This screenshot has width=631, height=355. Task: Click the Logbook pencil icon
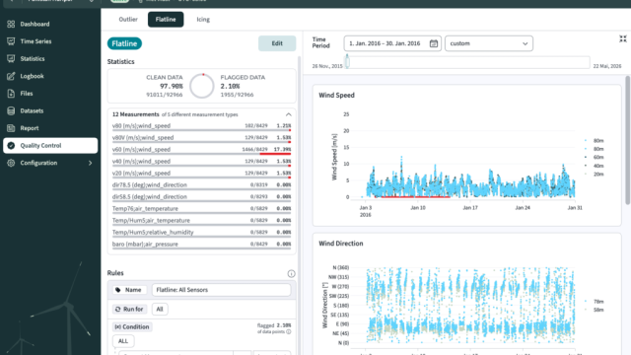tap(11, 76)
